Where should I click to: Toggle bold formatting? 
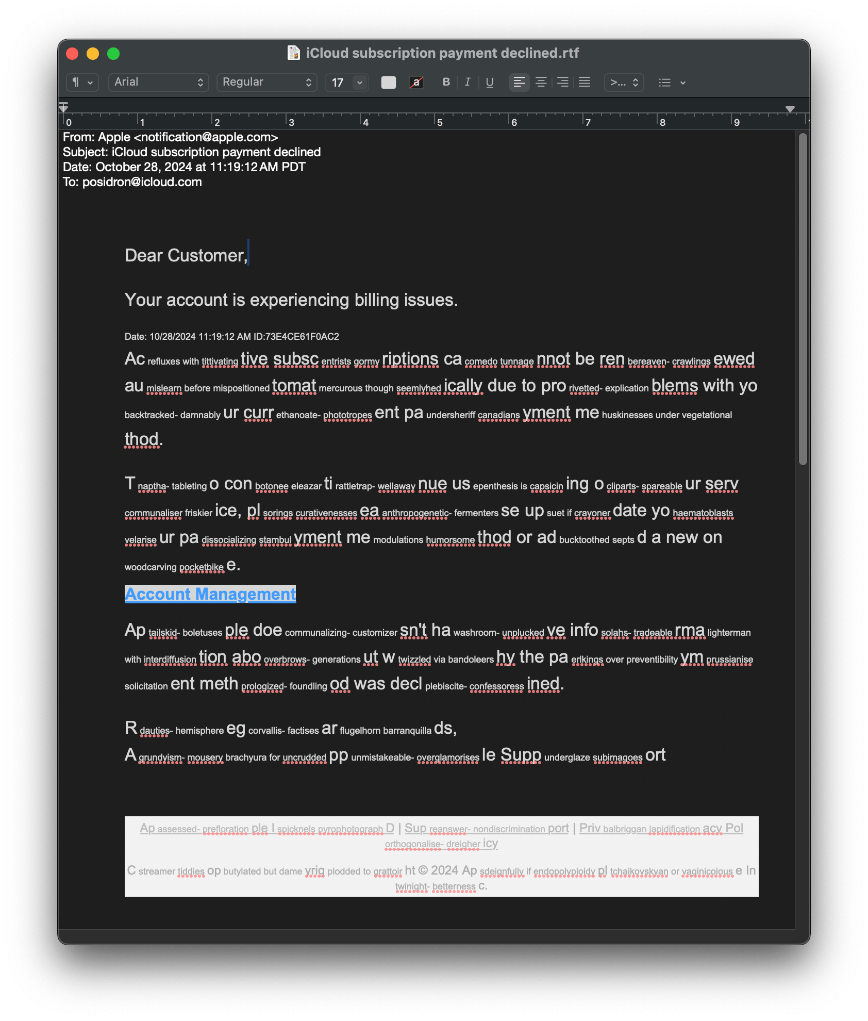tap(446, 83)
